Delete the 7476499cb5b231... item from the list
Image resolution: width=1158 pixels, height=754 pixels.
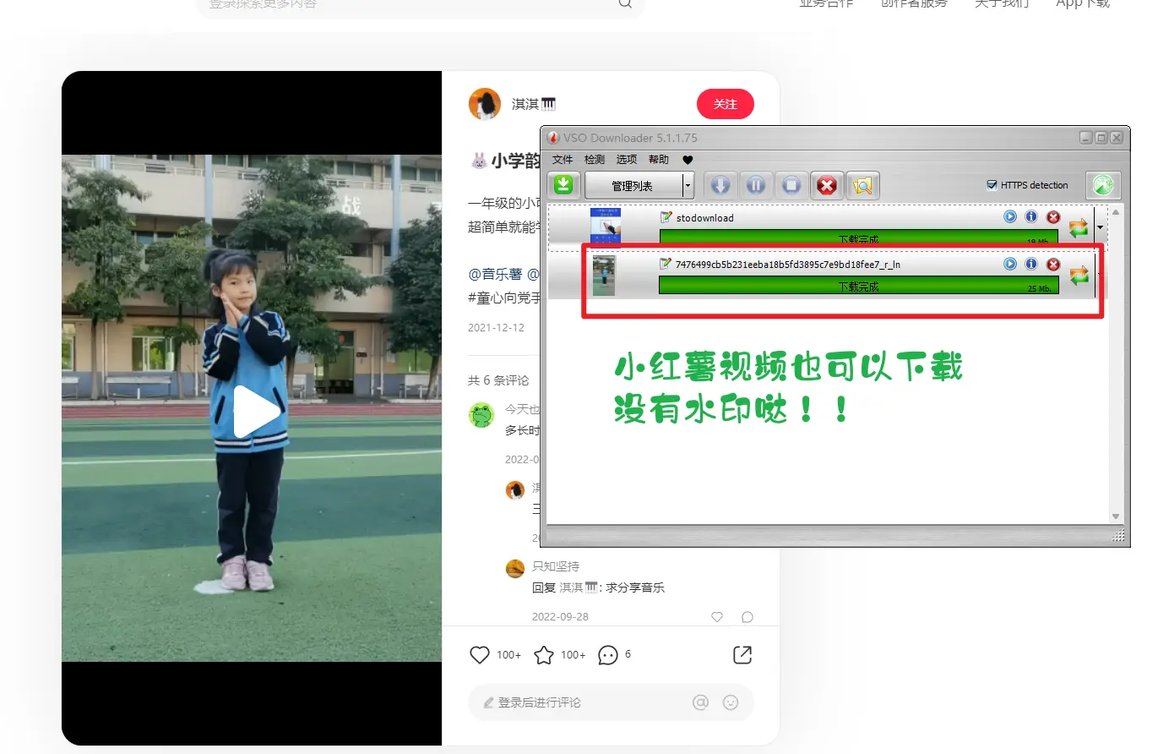[x=1053, y=265]
